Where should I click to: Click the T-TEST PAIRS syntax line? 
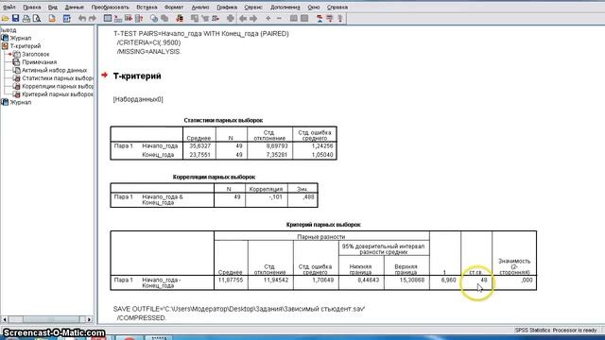201,34
